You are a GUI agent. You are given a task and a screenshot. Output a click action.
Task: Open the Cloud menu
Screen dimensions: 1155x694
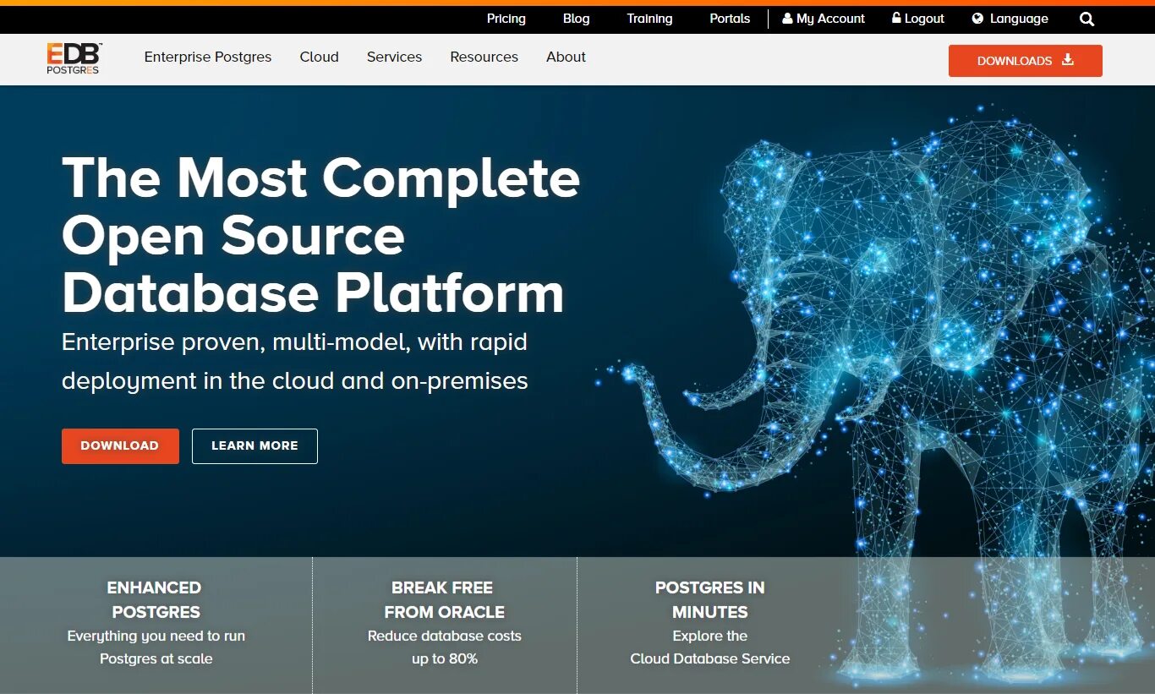[319, 57]
